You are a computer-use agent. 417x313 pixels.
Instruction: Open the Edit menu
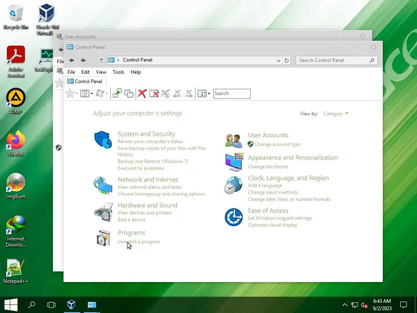(x=86, y=72)
